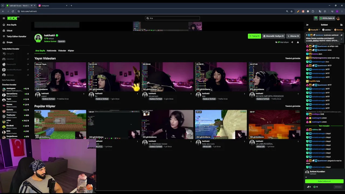Viewport: 345px width, 194px height.
Task: Open the tab search dropdown arrow
Action: point(3,5)
